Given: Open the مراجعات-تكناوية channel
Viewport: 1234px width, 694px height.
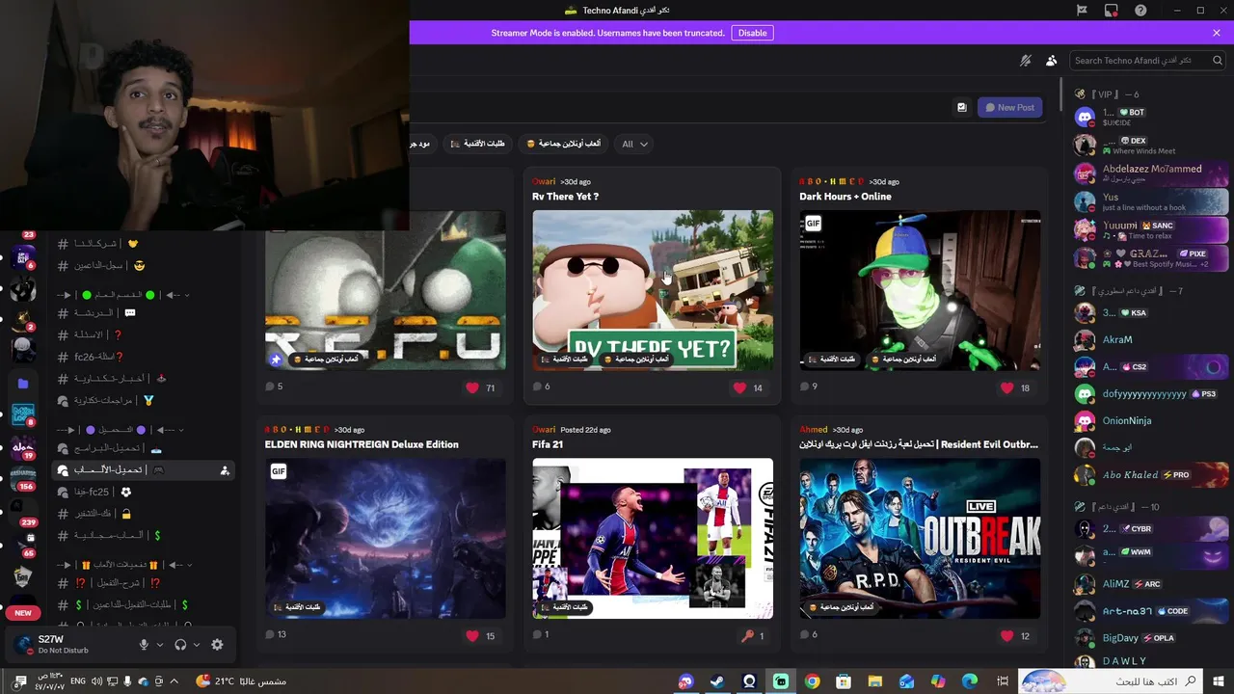Looking at the screenshot, I should click(x=145, y=400).
